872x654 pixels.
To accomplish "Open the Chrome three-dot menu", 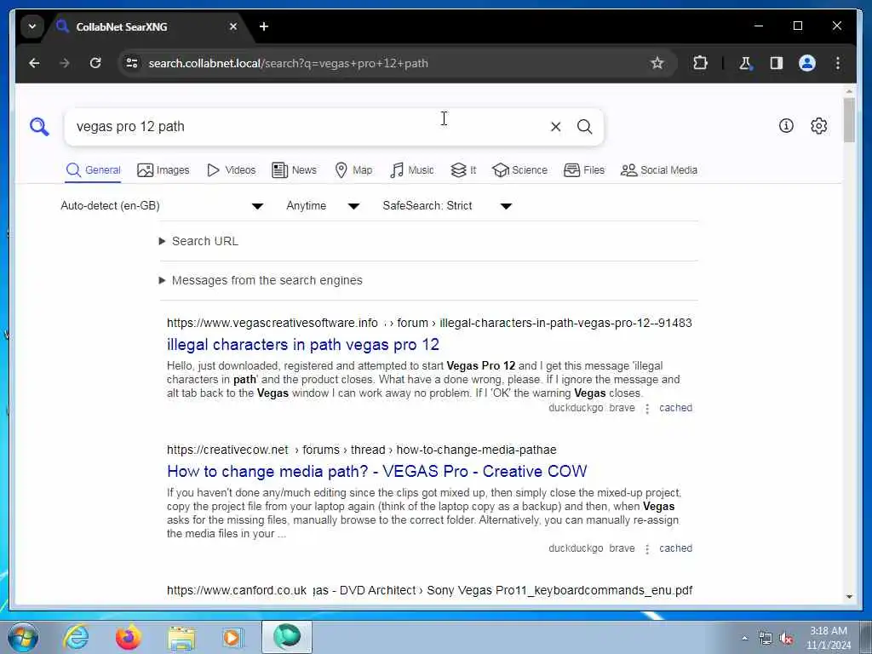I will (x=838, y=63).
